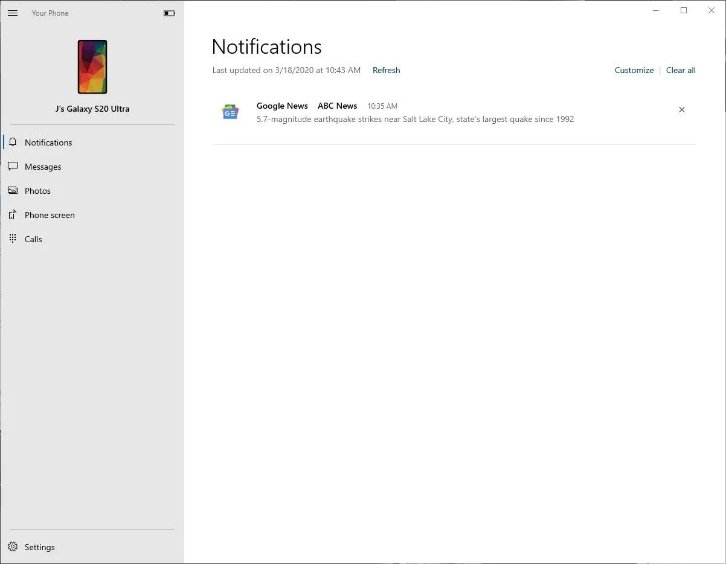Image resolution: width=726 pixels, height=564 pixels.
Task: Open Photos from the picture icon
Action: click(x=13, y=191)
